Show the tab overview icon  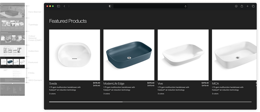(x=253, y=6)
